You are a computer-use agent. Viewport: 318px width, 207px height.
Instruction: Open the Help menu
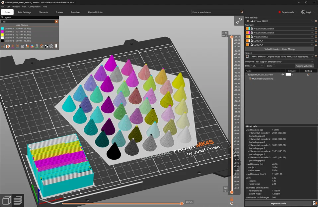point(45,7)
